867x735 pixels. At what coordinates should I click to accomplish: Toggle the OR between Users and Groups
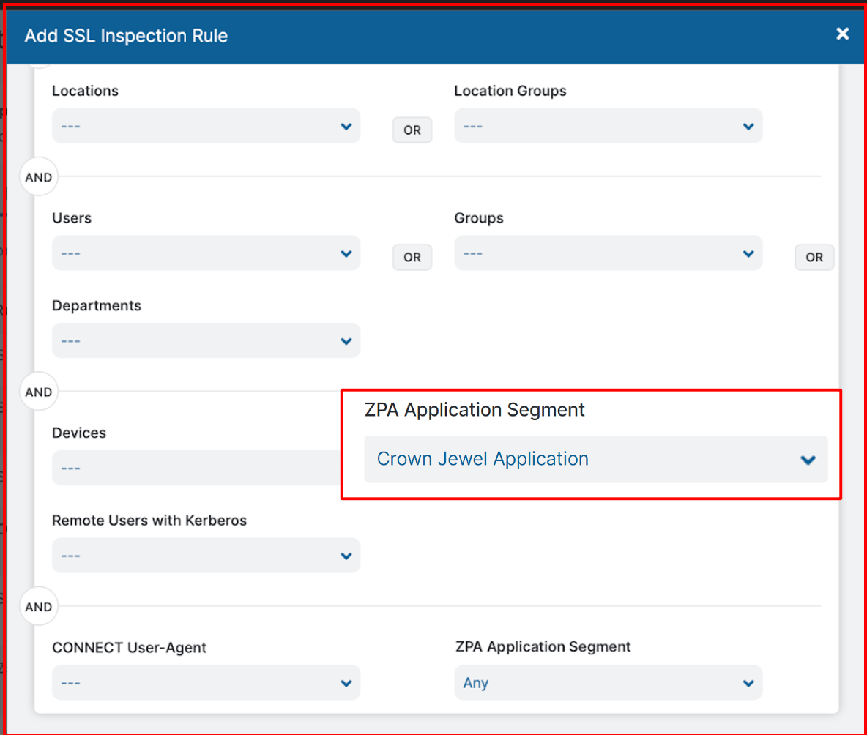[x=412, y=258]
